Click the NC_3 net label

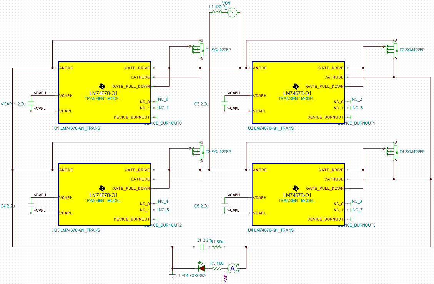[358, 108]
